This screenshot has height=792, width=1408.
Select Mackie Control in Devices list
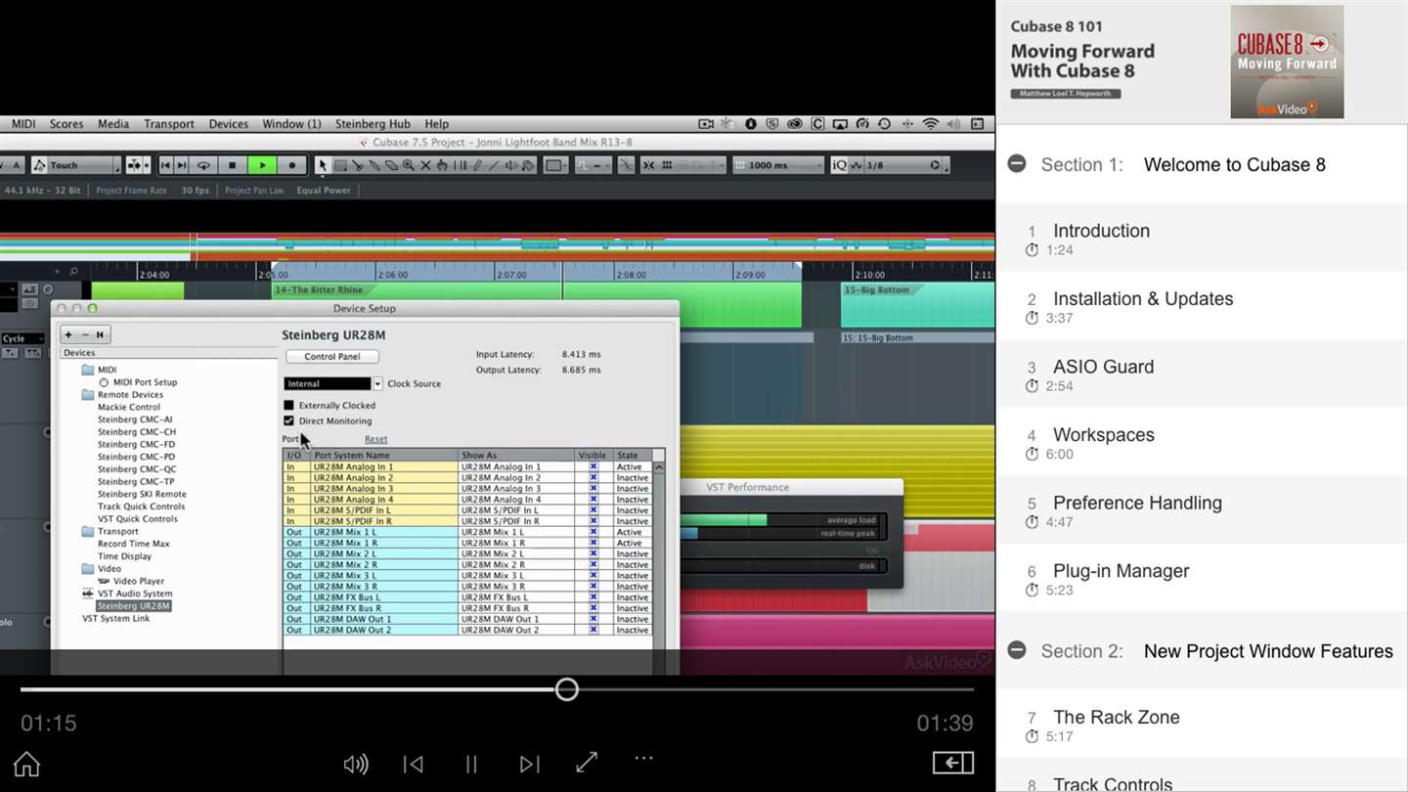pyautogui.click(x=128, y=407)
